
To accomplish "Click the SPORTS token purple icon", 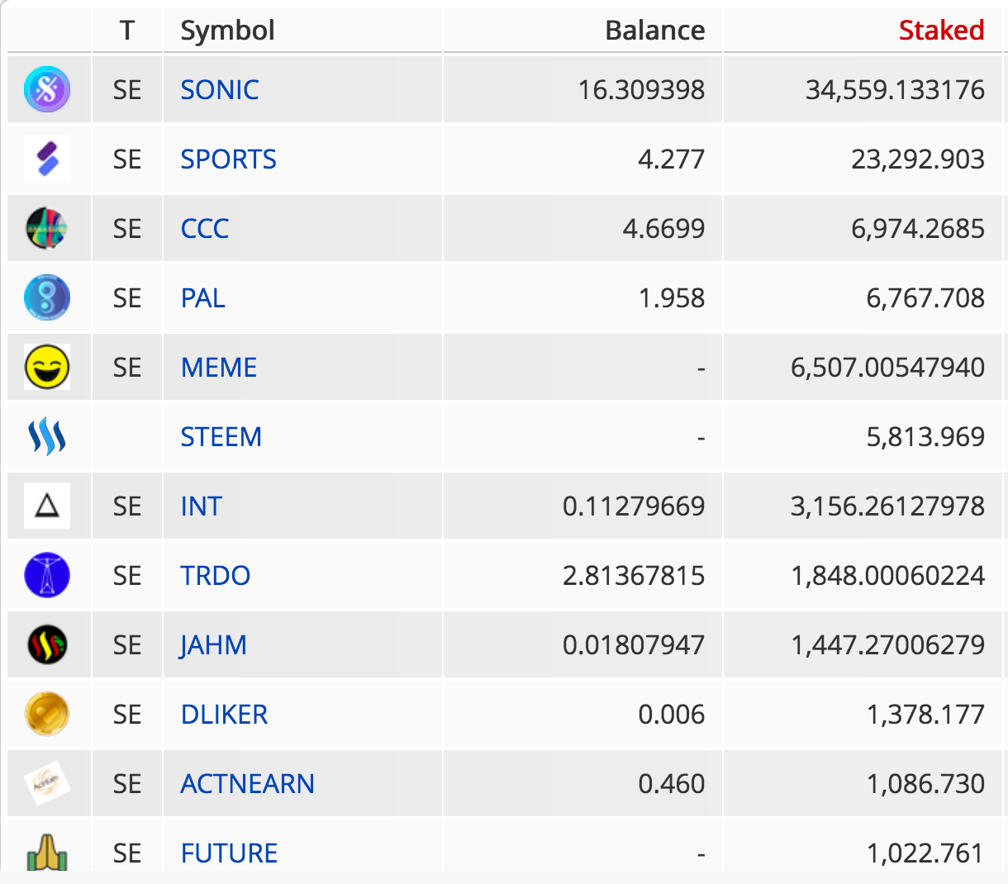I will 47,159.
